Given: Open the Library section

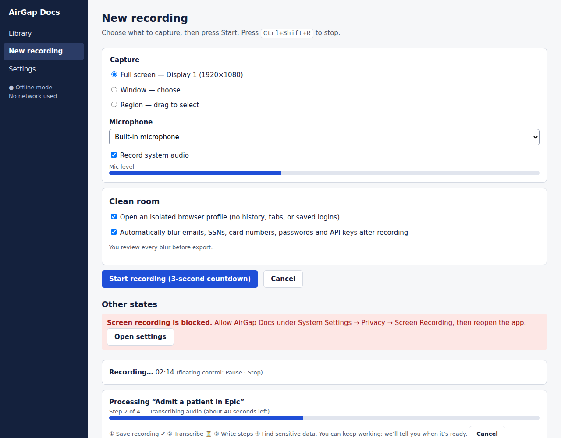Looking at the screenshot, I should [44, 33].
